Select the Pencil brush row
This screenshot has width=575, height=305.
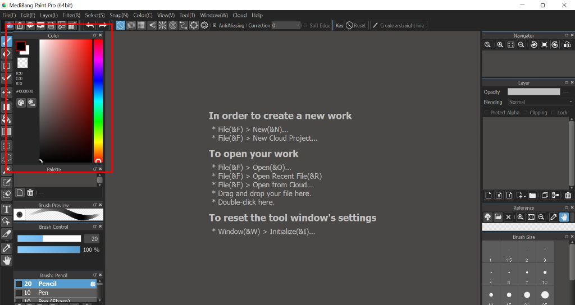click(x=56, y=284)
